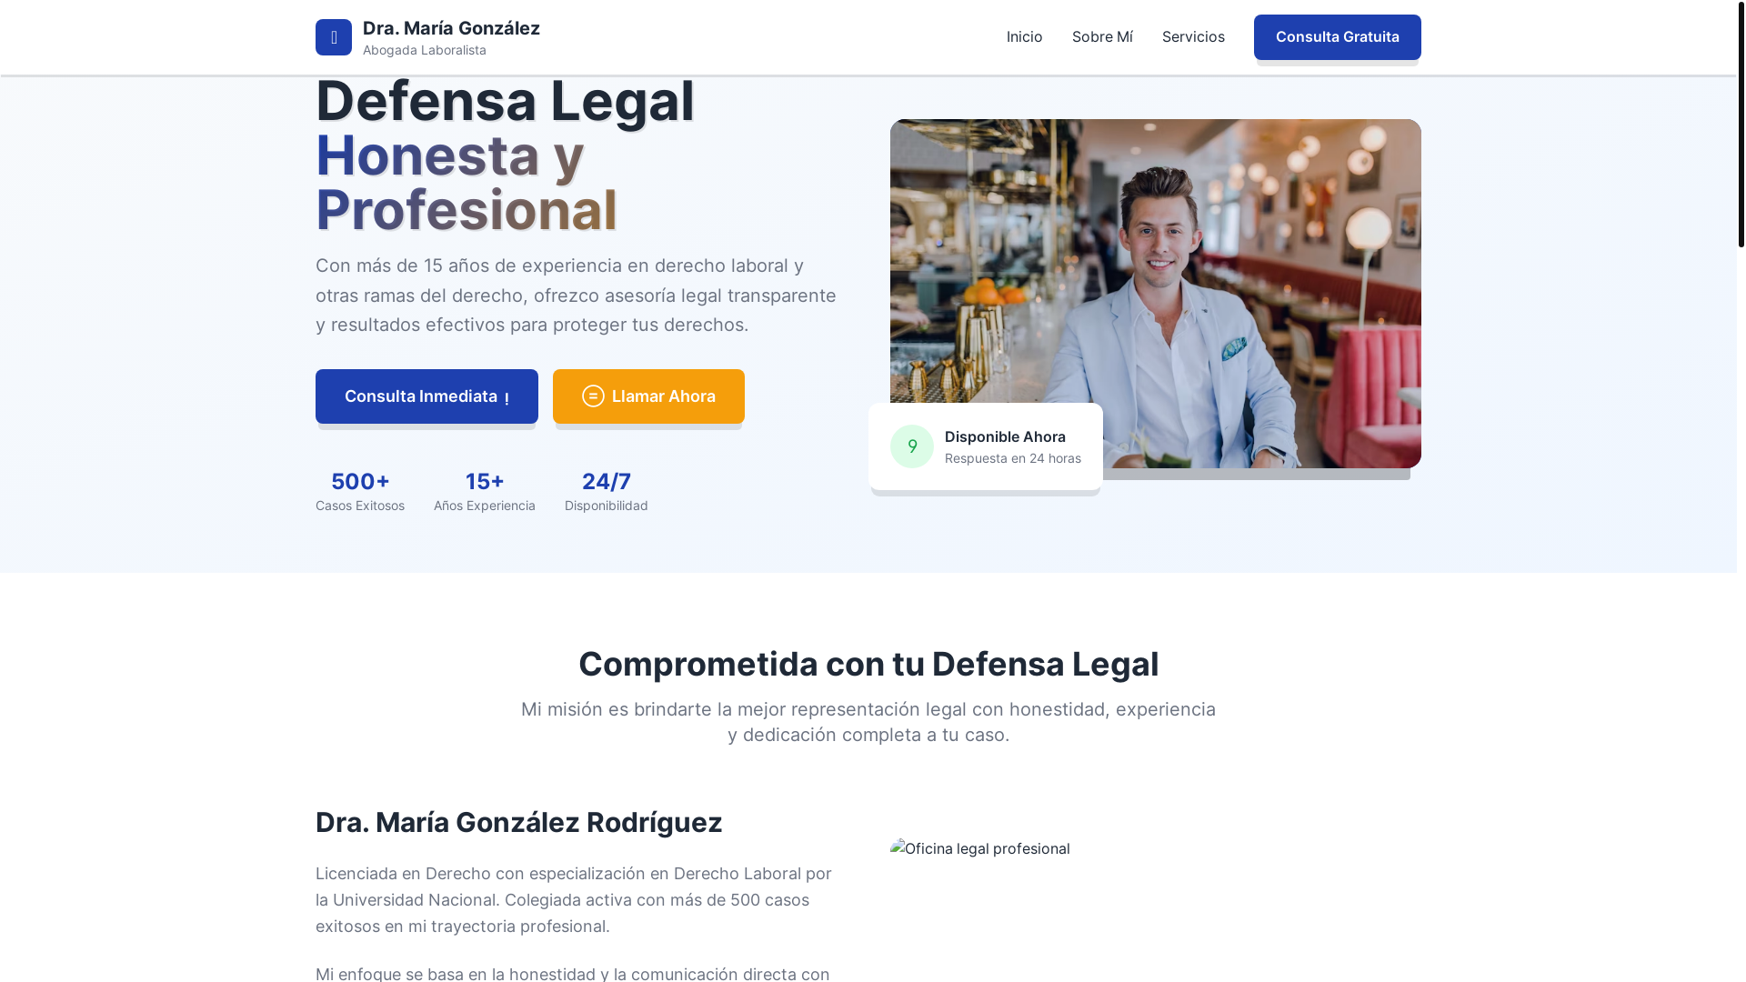Screen dimensions: 1746x982
Task: Click the orange Llamar Ahora button
Action: (648, 396)
